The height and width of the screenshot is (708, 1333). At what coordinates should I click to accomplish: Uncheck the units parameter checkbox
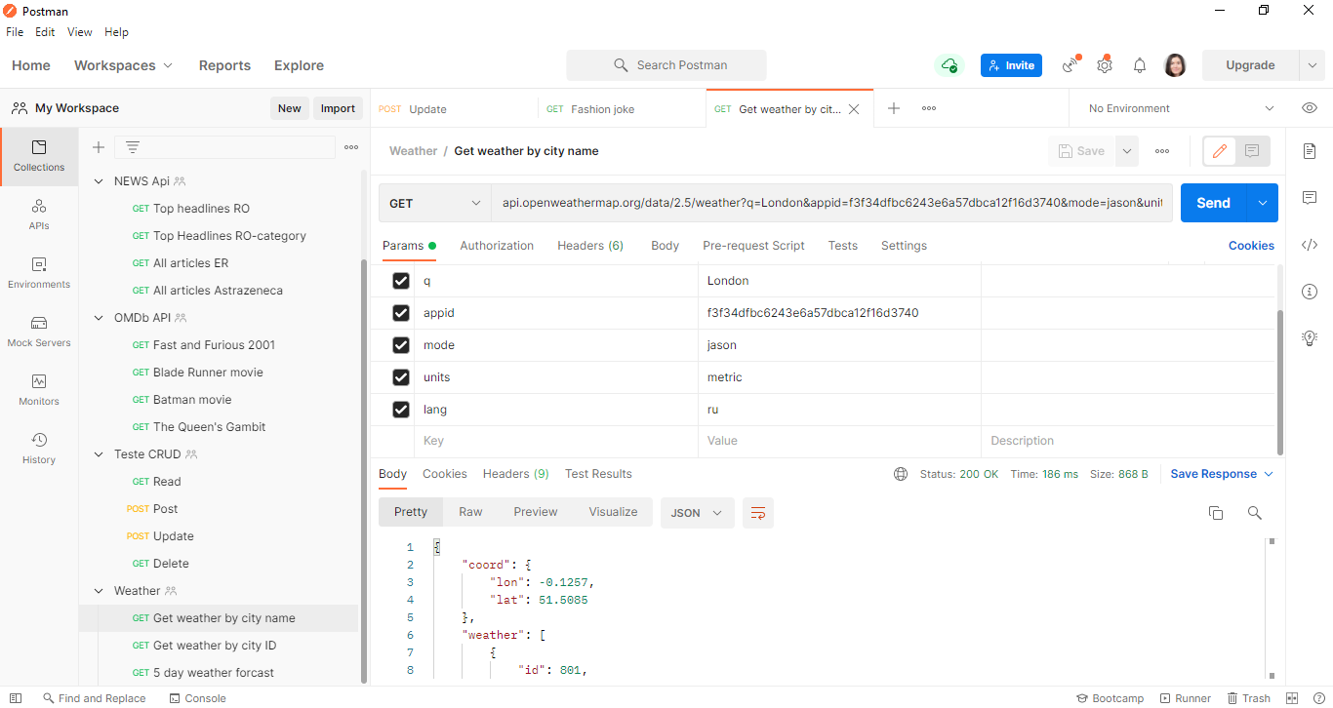(401, 377)
